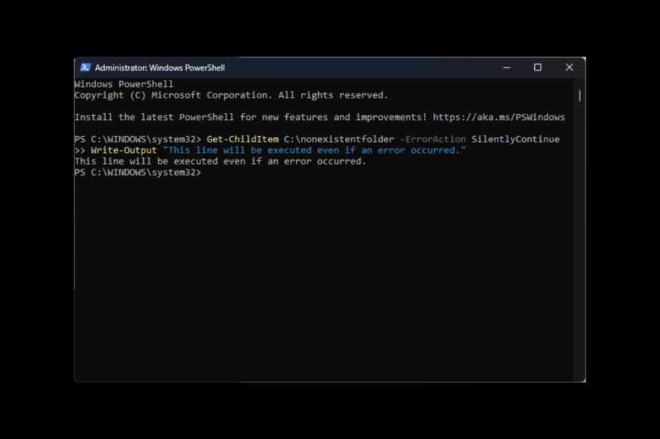Click the vertical scrollbar on the right edge
Image resolution: width=660 pixels, height=439 pixels.
(x=579, y=95)
